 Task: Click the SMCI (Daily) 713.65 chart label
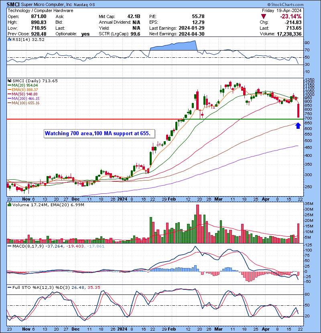coord(35,81)
